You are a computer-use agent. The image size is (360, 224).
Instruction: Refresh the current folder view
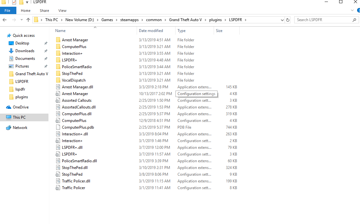(x=288, y=20)
